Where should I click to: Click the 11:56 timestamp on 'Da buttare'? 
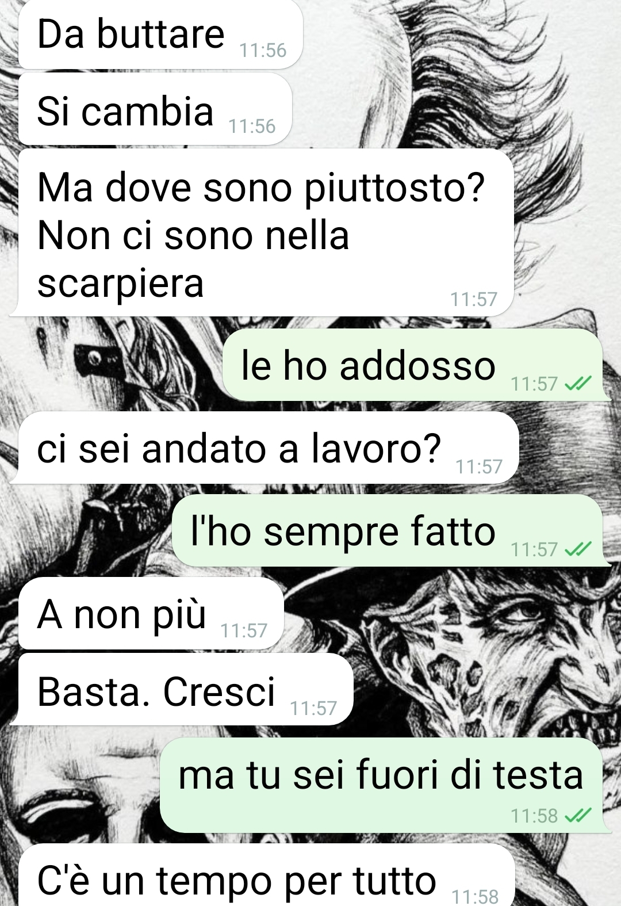tap(263, 50)
